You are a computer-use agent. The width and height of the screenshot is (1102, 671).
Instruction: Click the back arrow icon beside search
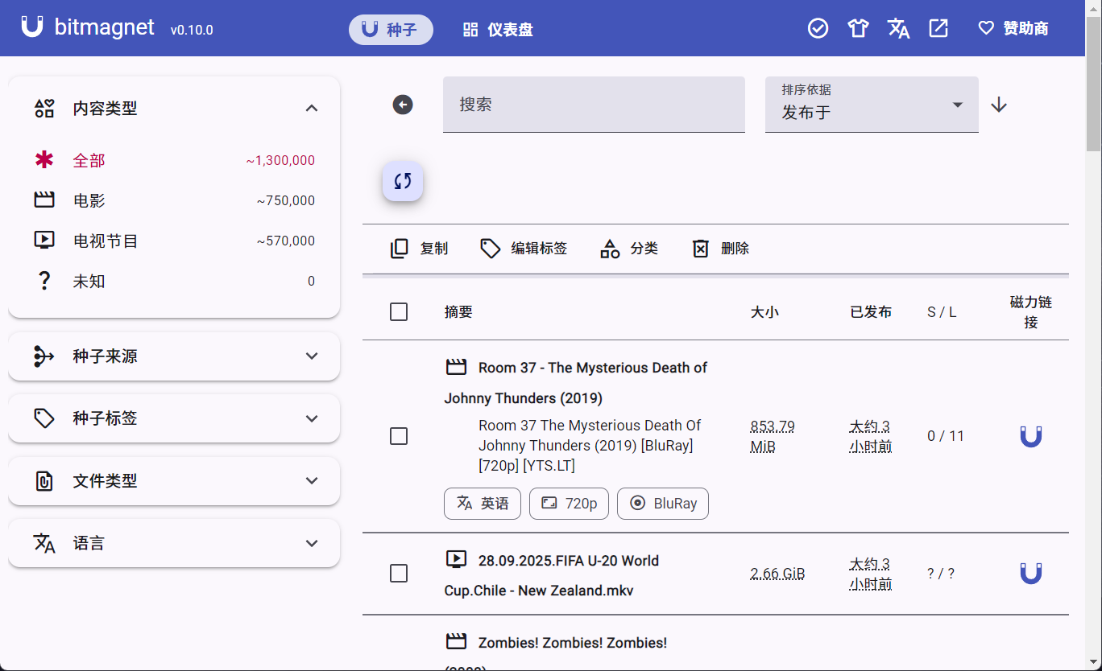click(x=403, y=105)
